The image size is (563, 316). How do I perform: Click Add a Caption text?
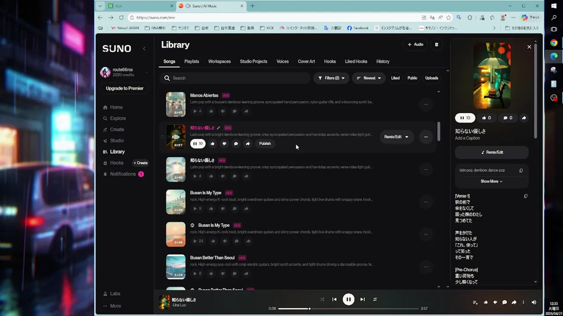pos(467,138)
